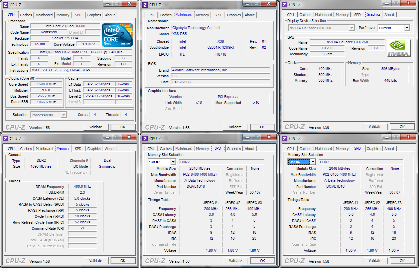Click Validate in Mainboard window
The height and width of the screenshot is (268, 419).
[236, 127]
